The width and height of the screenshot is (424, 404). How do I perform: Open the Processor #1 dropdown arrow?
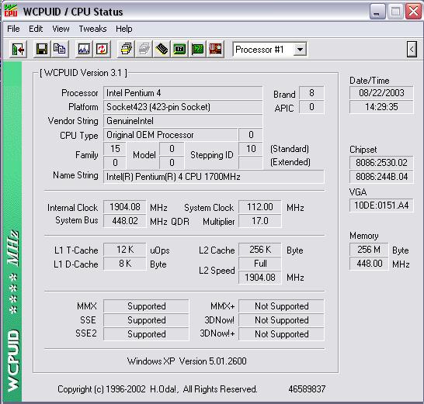pos(300,50)
